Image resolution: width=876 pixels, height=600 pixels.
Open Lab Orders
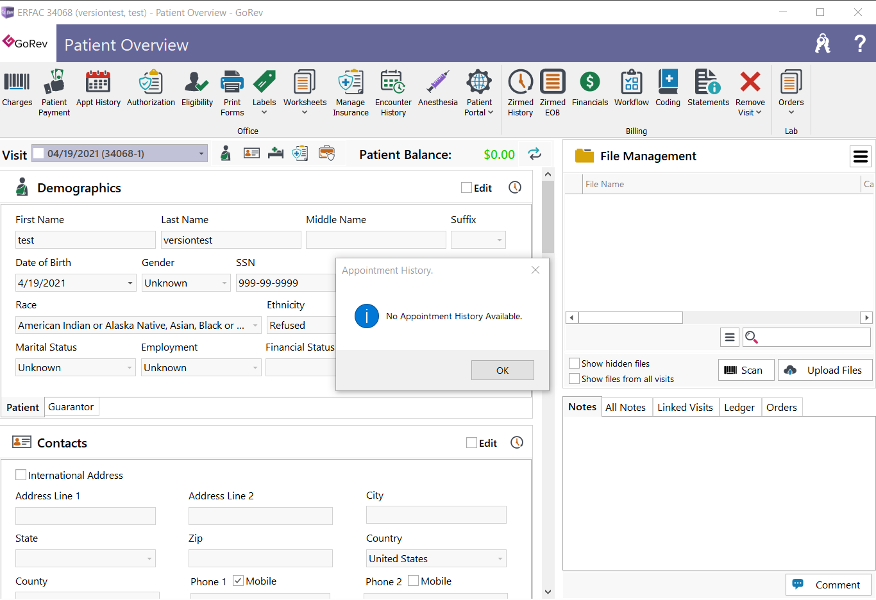[791, 93]
